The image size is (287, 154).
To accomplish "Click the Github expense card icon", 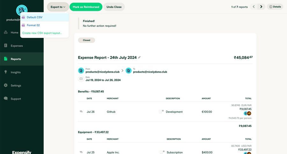I will coord(81,111).
